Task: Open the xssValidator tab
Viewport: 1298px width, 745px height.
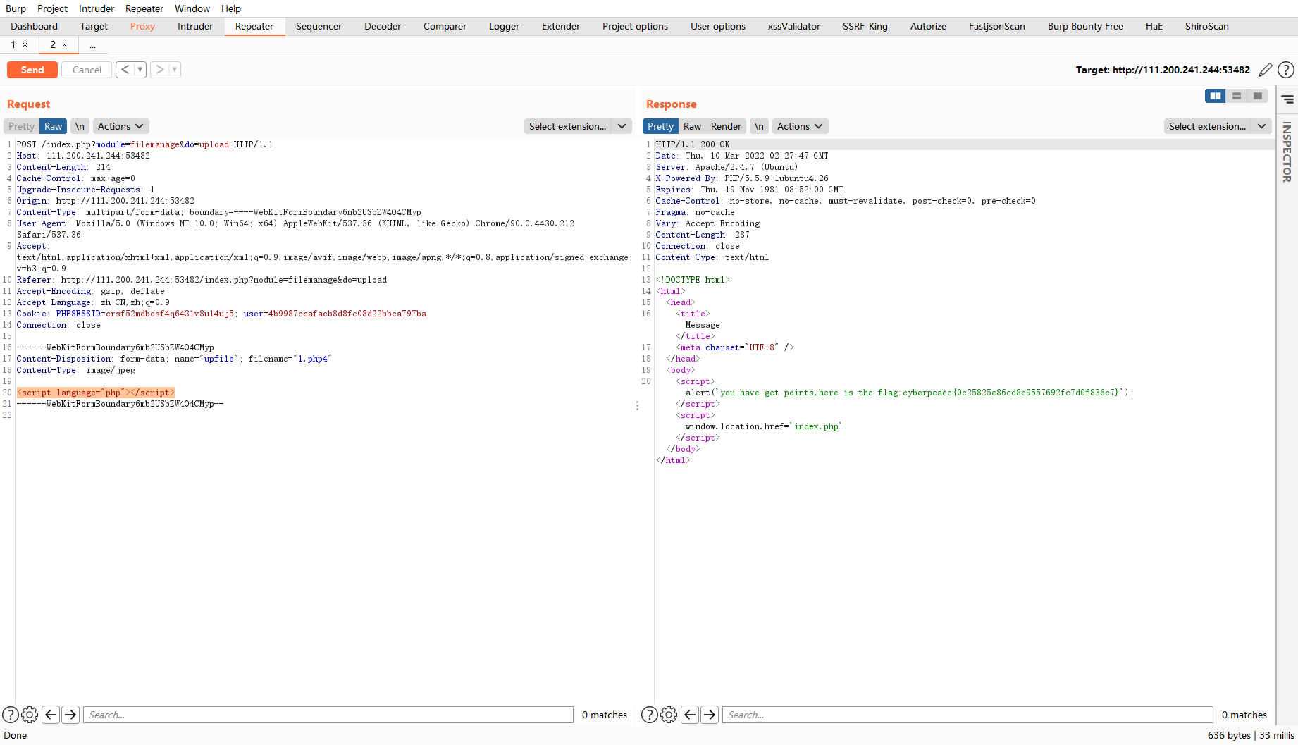Action: [794, 26]
